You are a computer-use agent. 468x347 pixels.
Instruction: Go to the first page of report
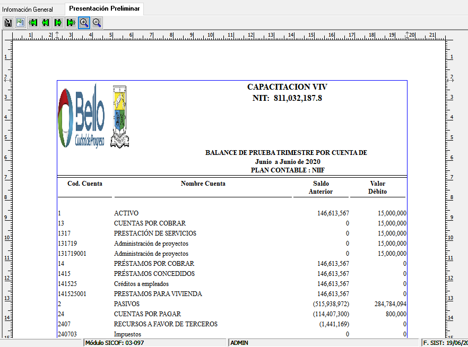tap(33, 22)
